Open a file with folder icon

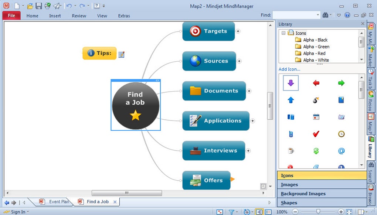[x=30, y=6]
